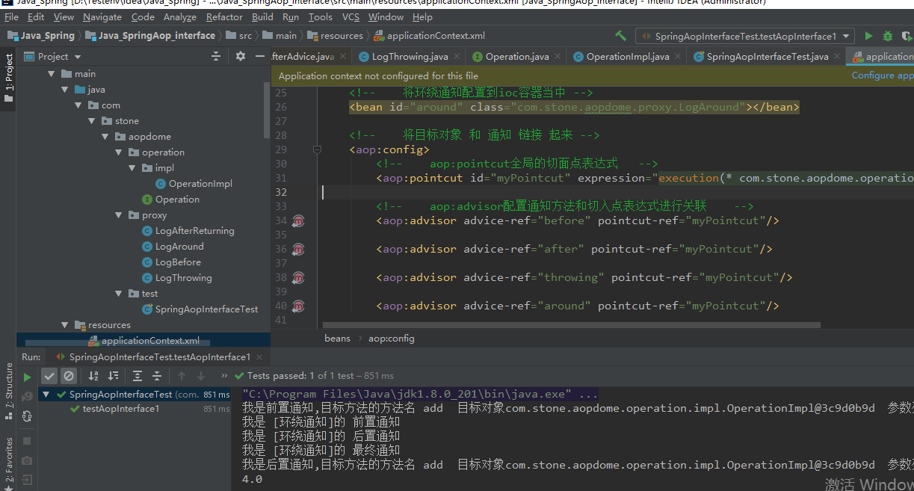Toggle Show Ignored tests button
Viewport: 914px width, 491px height.
[x=69, y=376]
